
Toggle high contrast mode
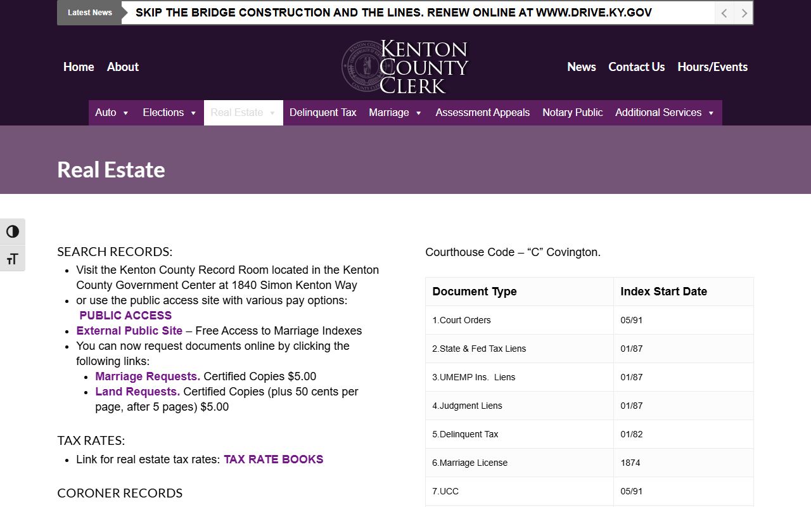click(x=13, y=231)
